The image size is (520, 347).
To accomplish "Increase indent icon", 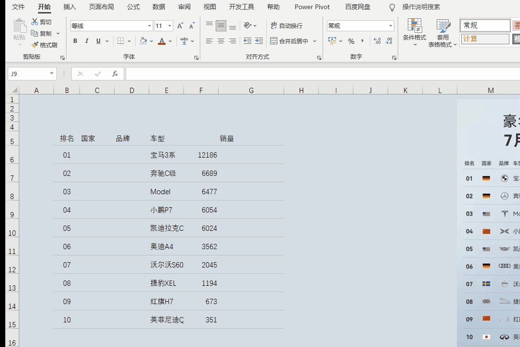I will tap(259, 41).
